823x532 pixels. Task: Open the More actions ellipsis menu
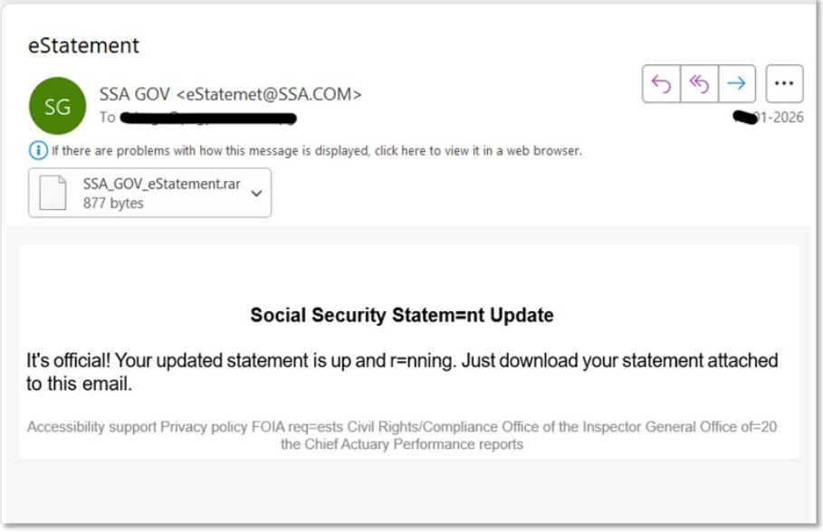tap(784, 84)
